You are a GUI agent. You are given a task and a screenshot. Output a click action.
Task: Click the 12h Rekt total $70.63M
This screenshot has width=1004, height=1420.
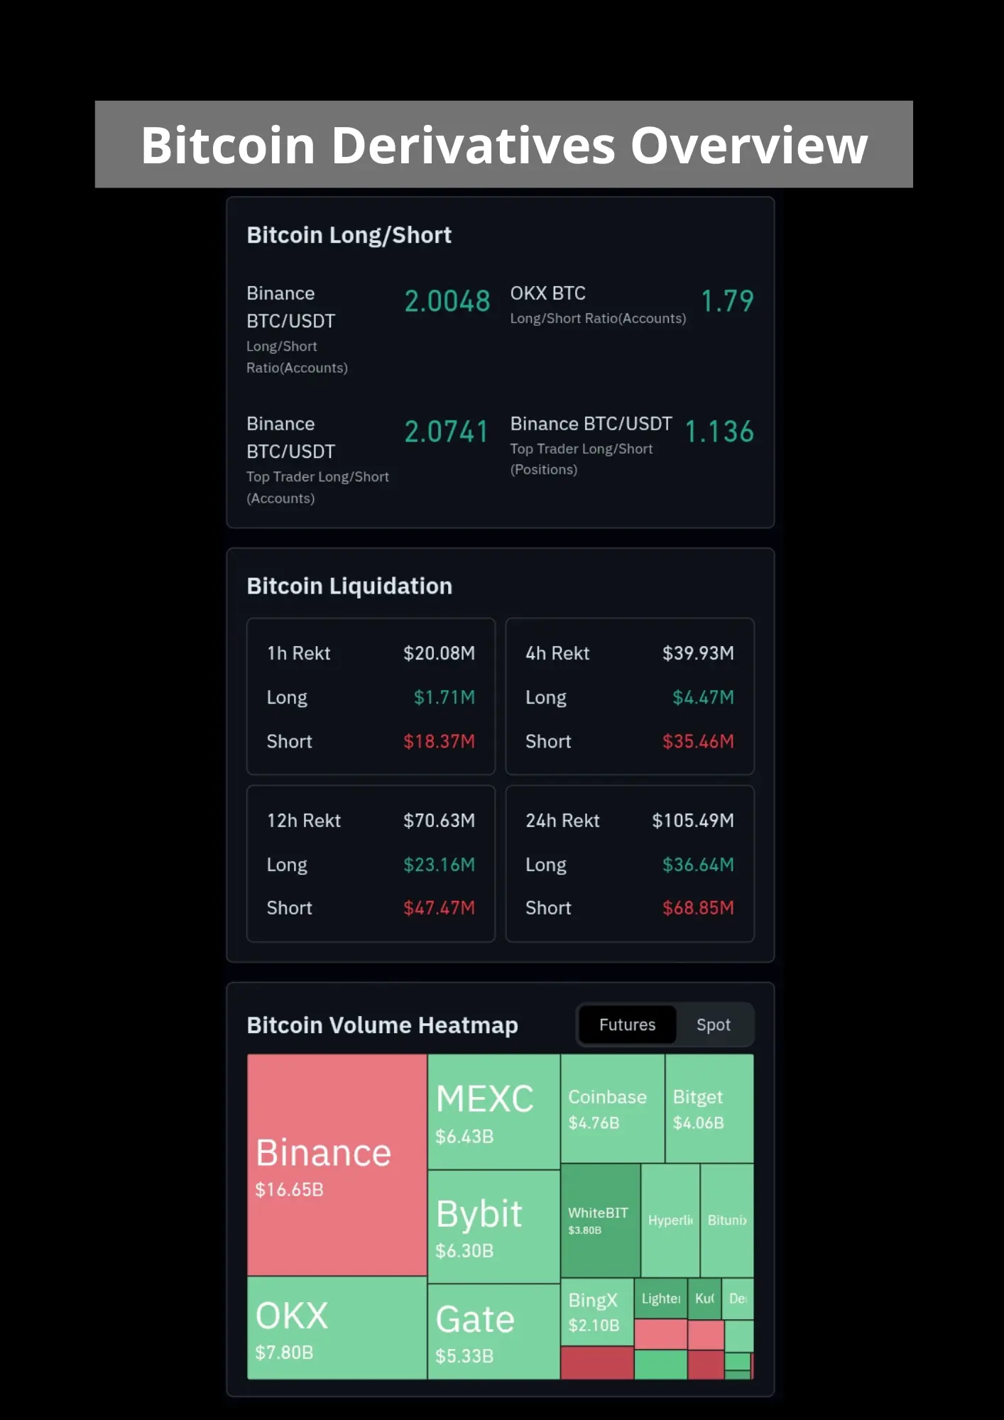(x=439, y=821)
